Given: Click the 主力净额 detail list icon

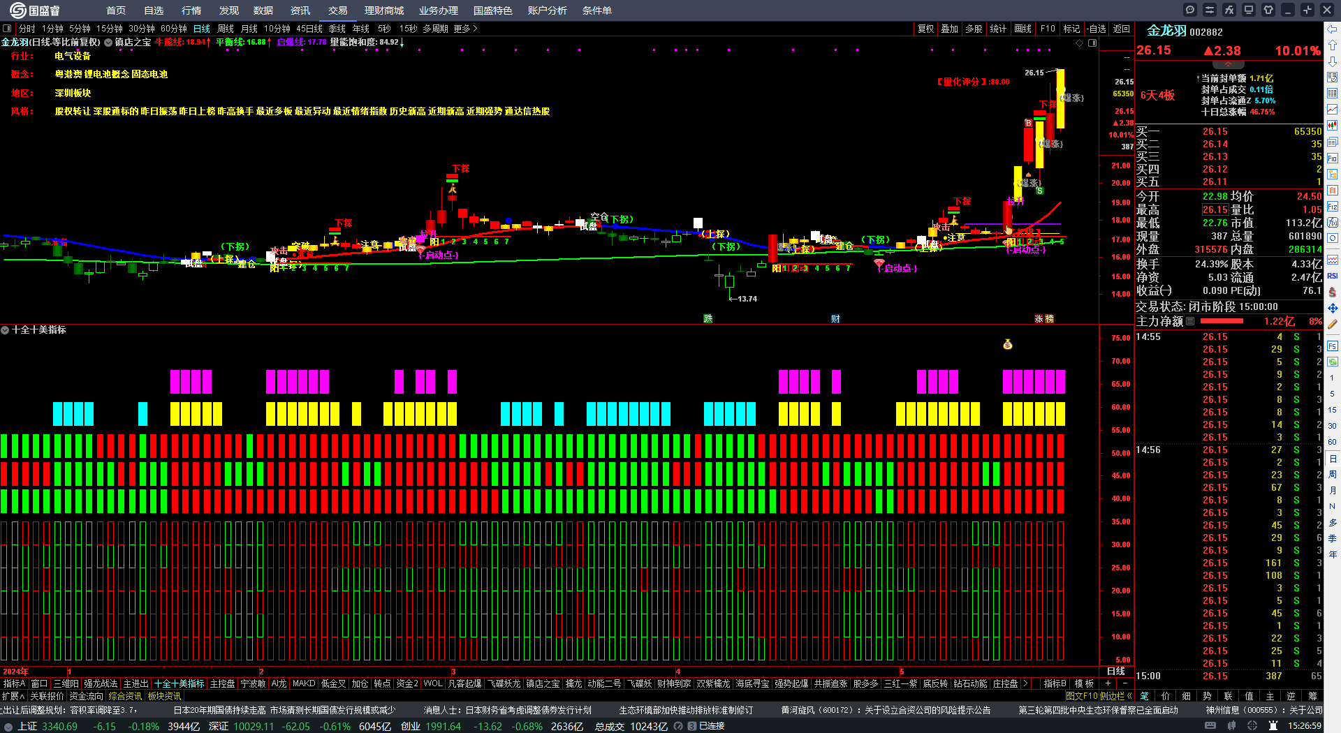Looking at the screenshot, I should (1190, 321).
